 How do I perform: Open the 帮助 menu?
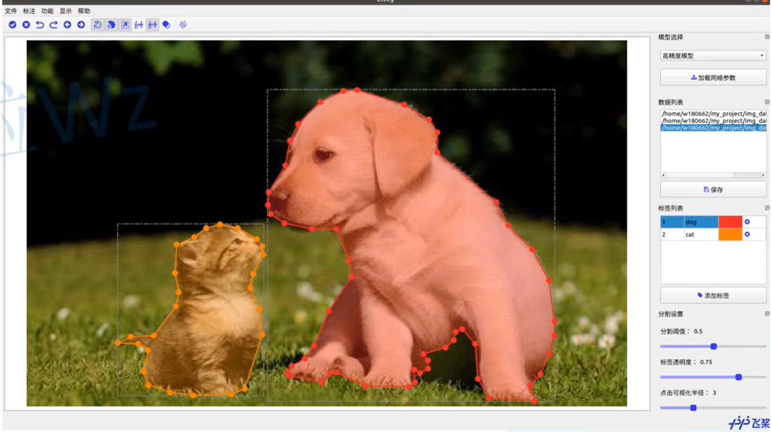coord(84,11)
